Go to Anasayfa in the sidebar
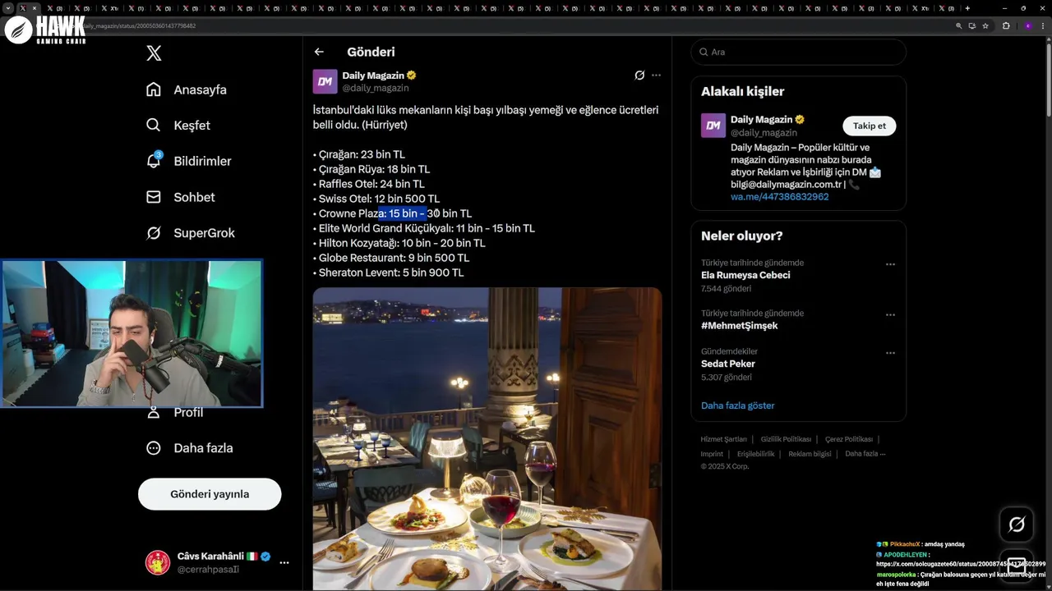The width and height of the screenshot is (1052, 591). coord(187,89)
